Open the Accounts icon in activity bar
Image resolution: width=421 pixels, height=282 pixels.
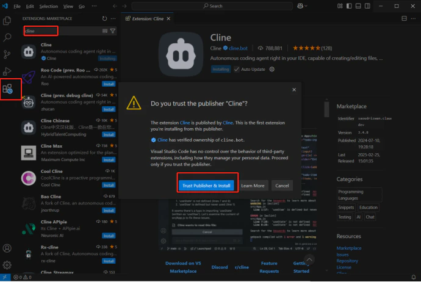coord(7,248)
